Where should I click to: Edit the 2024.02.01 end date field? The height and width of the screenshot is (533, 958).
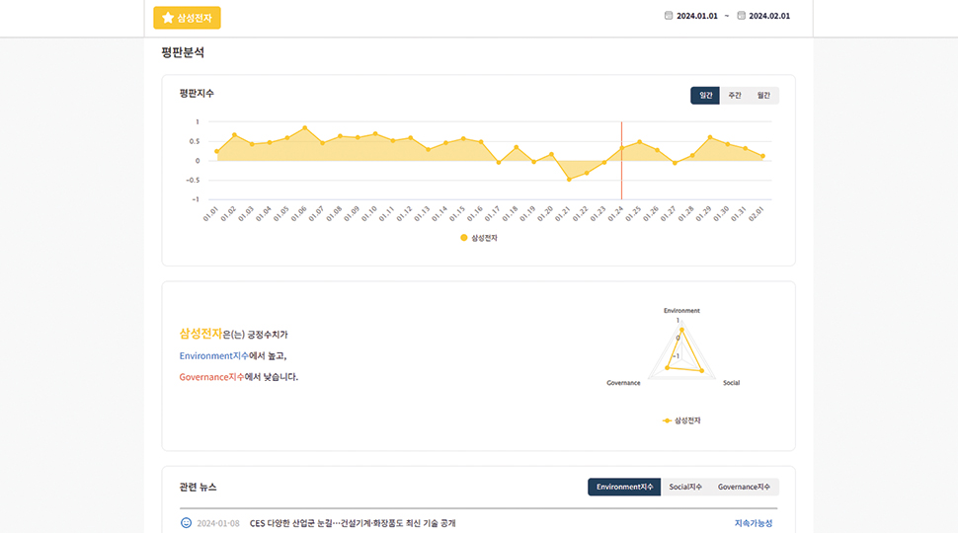(769, 16)
